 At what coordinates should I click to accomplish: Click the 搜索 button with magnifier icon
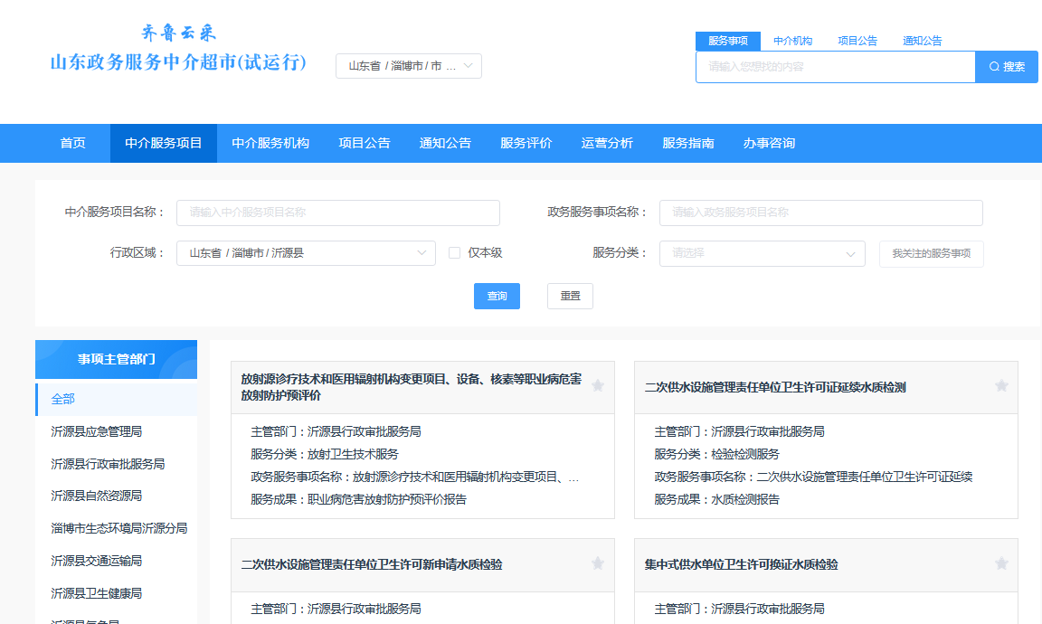1006,67
